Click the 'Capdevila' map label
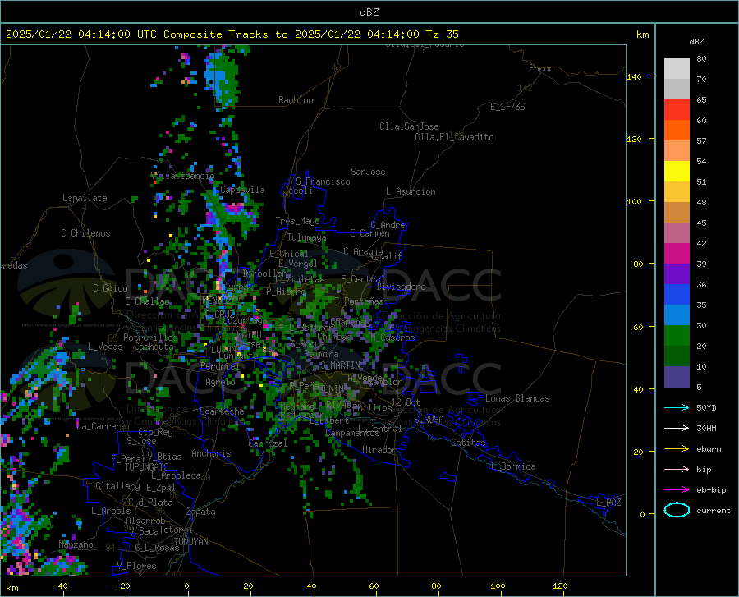Screen dimensions: 739x597 click(x=242, y=190)
